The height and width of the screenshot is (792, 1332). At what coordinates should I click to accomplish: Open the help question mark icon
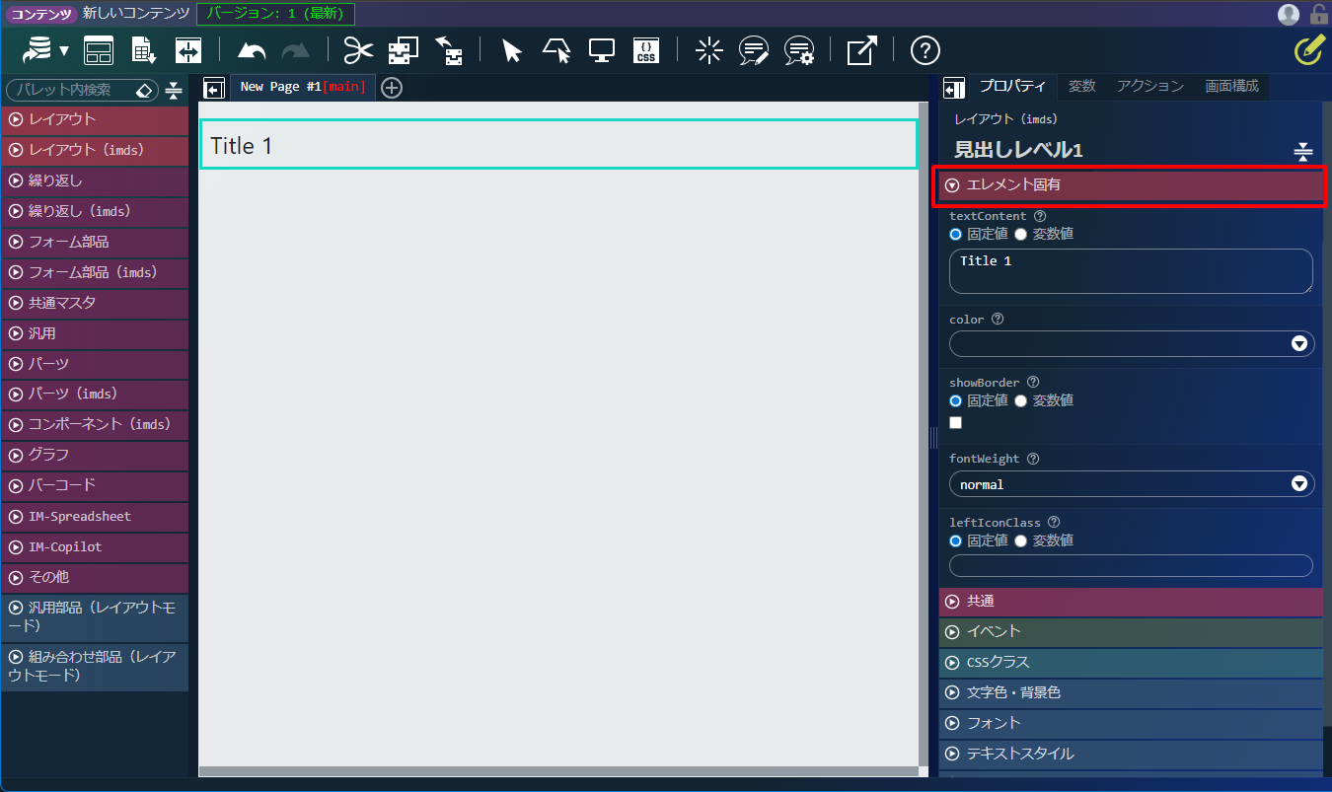[x=925, y=50]
